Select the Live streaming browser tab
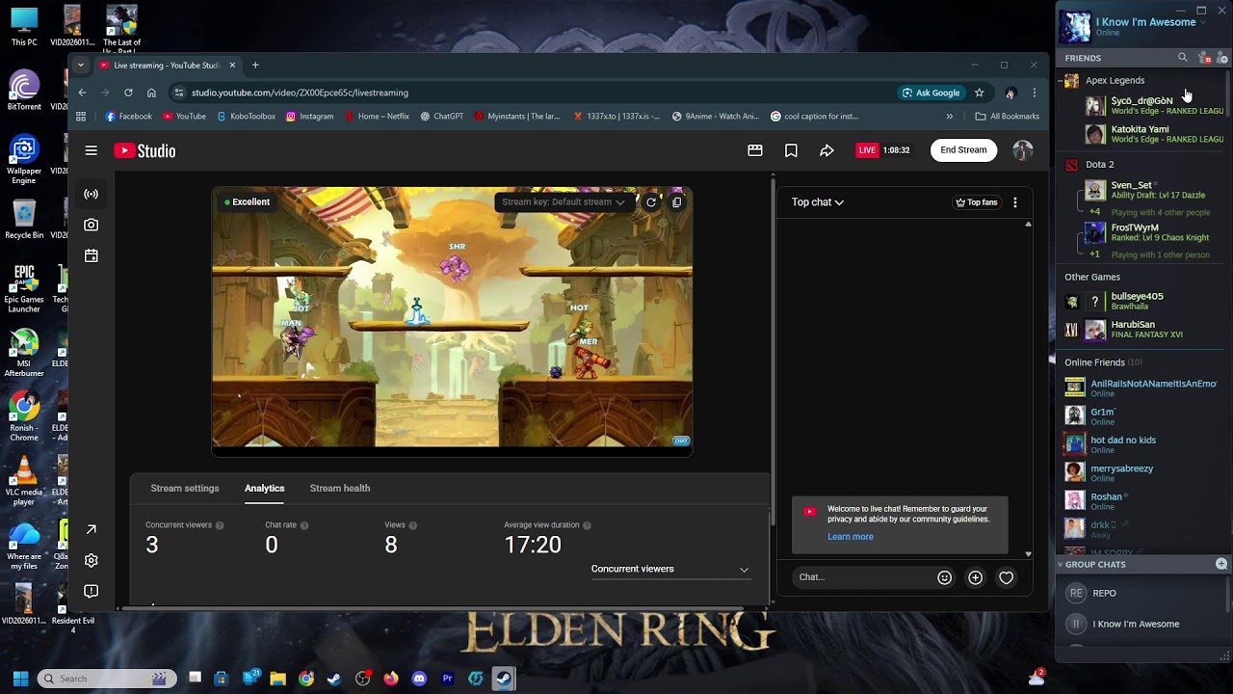Screen dimensions: 1233x694 166,66
